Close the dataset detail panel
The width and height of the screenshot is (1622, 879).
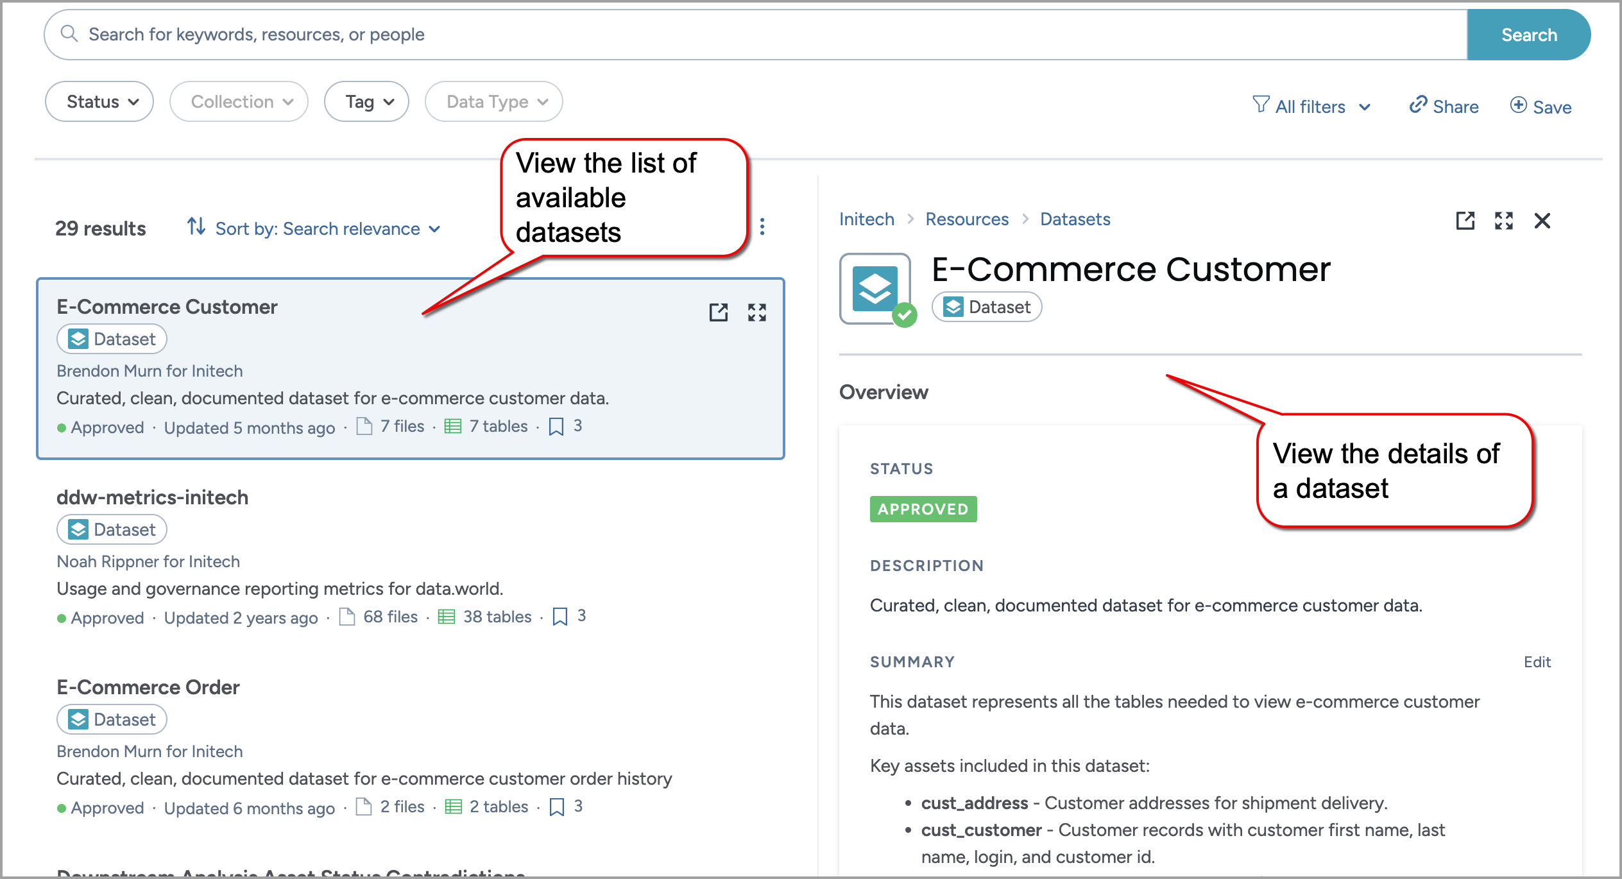click(1542, 221)
